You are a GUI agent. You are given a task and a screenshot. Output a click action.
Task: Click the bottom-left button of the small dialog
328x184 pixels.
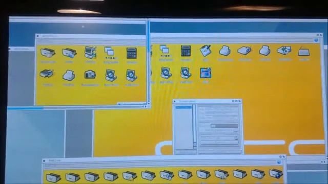click(186, 152)
